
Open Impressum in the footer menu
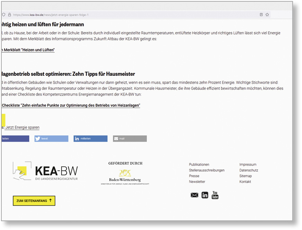[x=248, y=165]
